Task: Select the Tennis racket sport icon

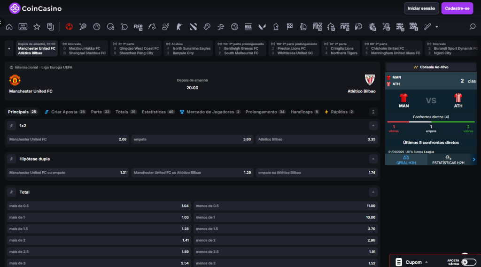Action: (83, 27)
